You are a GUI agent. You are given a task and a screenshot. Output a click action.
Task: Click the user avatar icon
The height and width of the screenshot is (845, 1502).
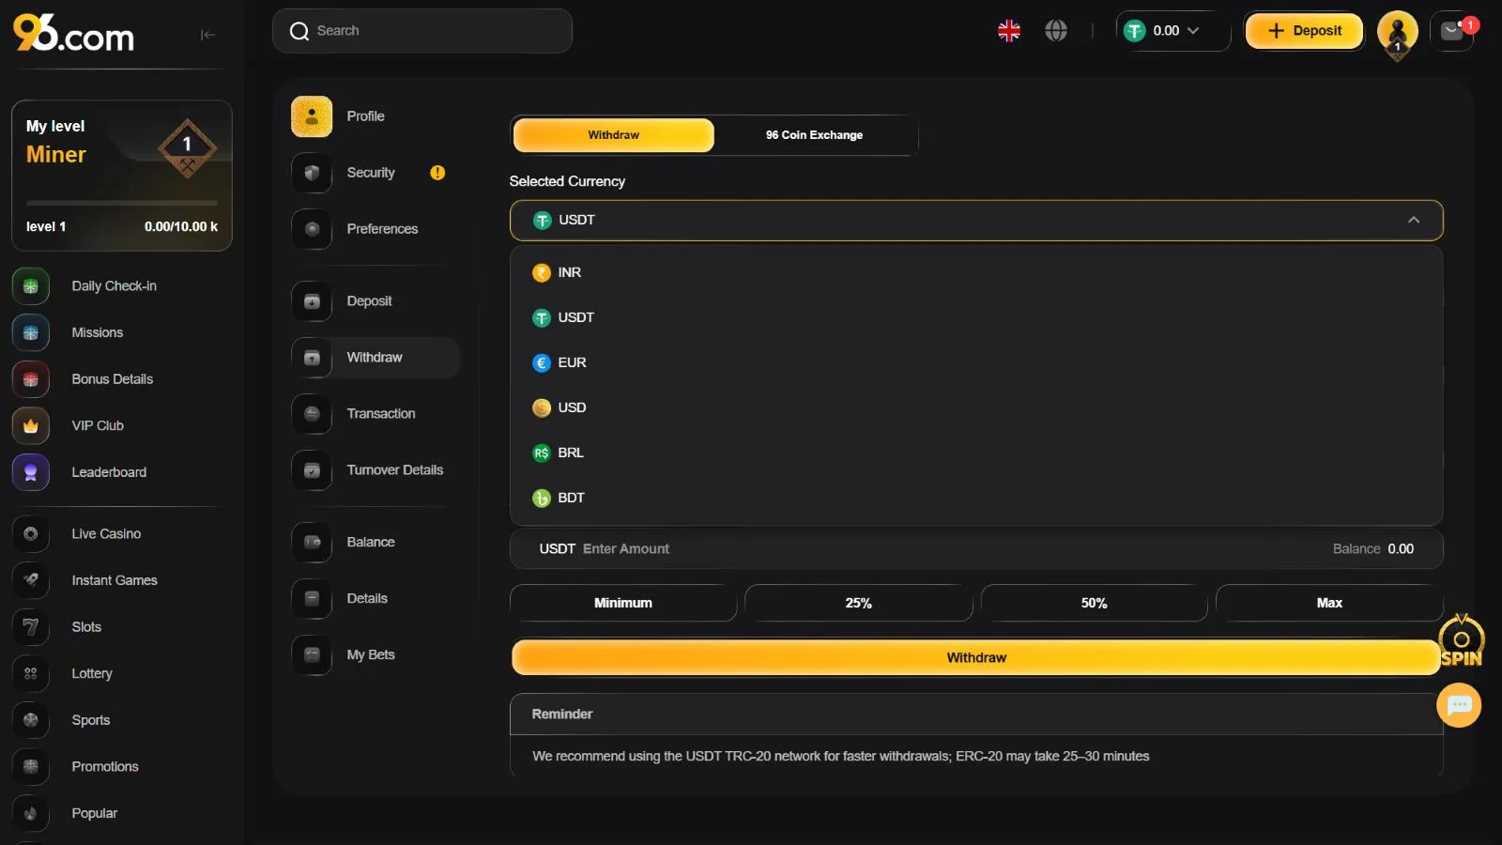coord(1397,32)
